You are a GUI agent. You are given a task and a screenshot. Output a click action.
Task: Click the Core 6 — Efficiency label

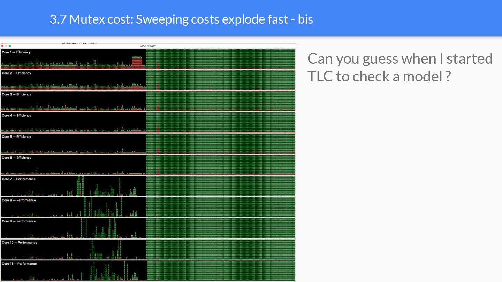16,158
